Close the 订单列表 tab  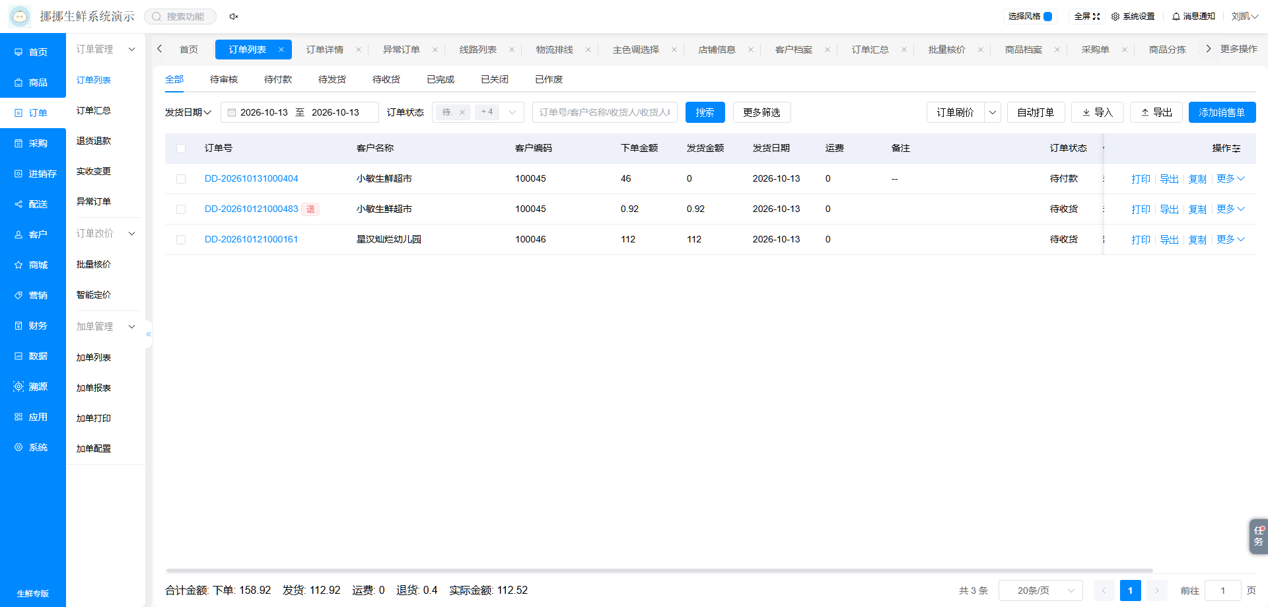pos(281,50)
